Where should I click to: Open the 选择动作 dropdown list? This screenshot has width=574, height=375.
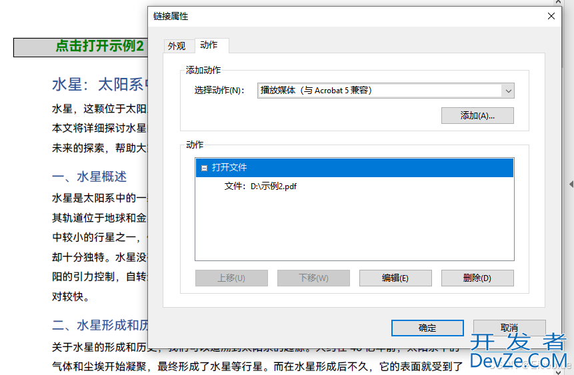click(508, 91)
